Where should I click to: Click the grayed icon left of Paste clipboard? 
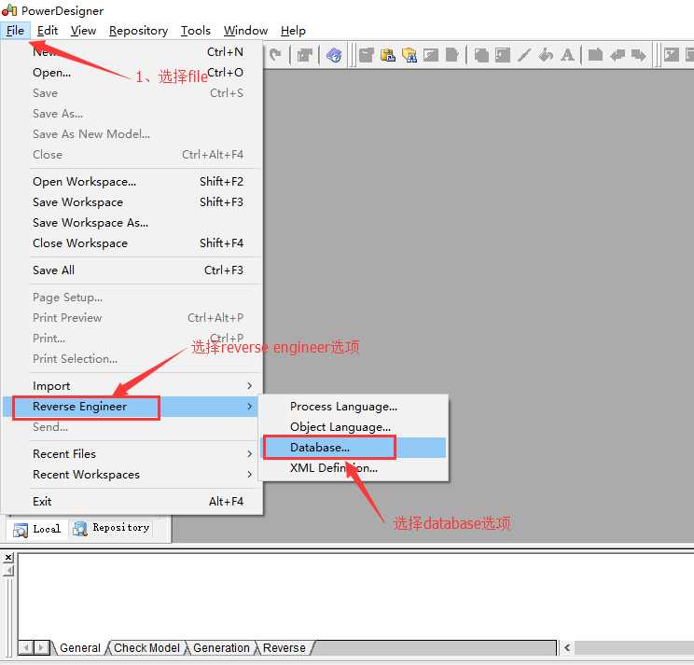point(367,55)
